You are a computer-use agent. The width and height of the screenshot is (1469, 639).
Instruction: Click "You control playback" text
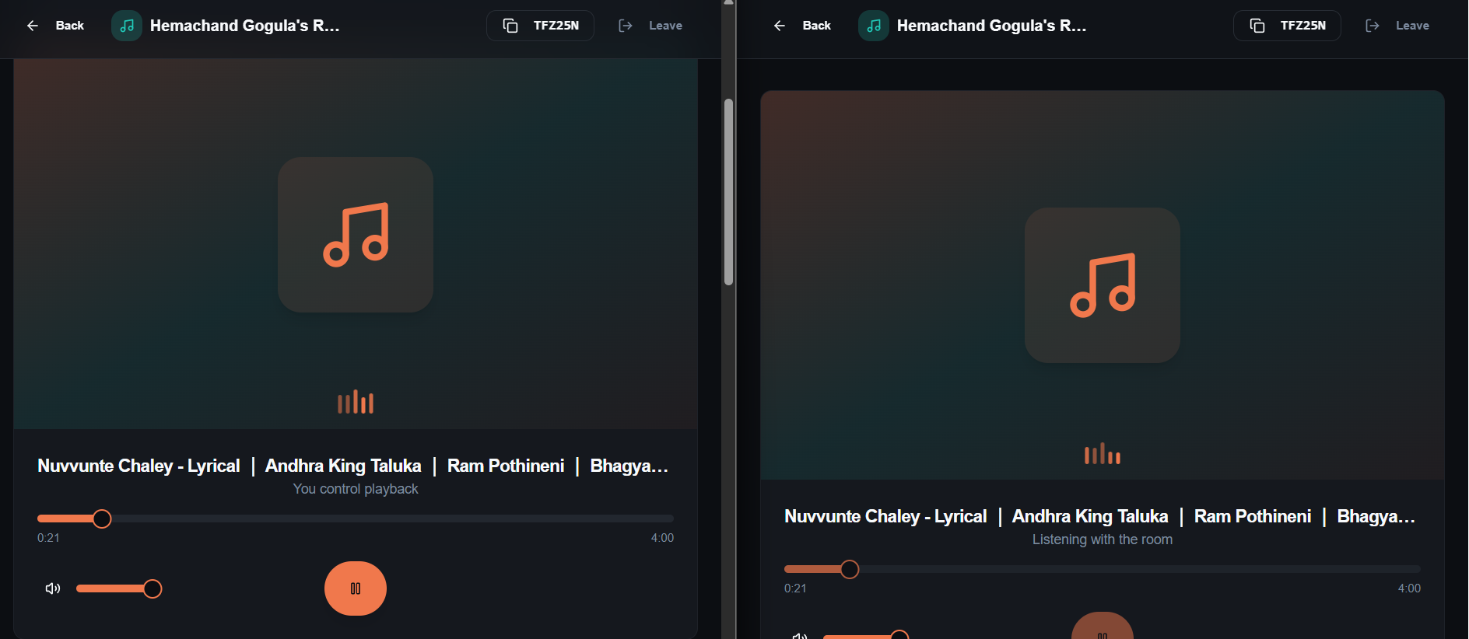pyautogui.click(x=356, y=489)
